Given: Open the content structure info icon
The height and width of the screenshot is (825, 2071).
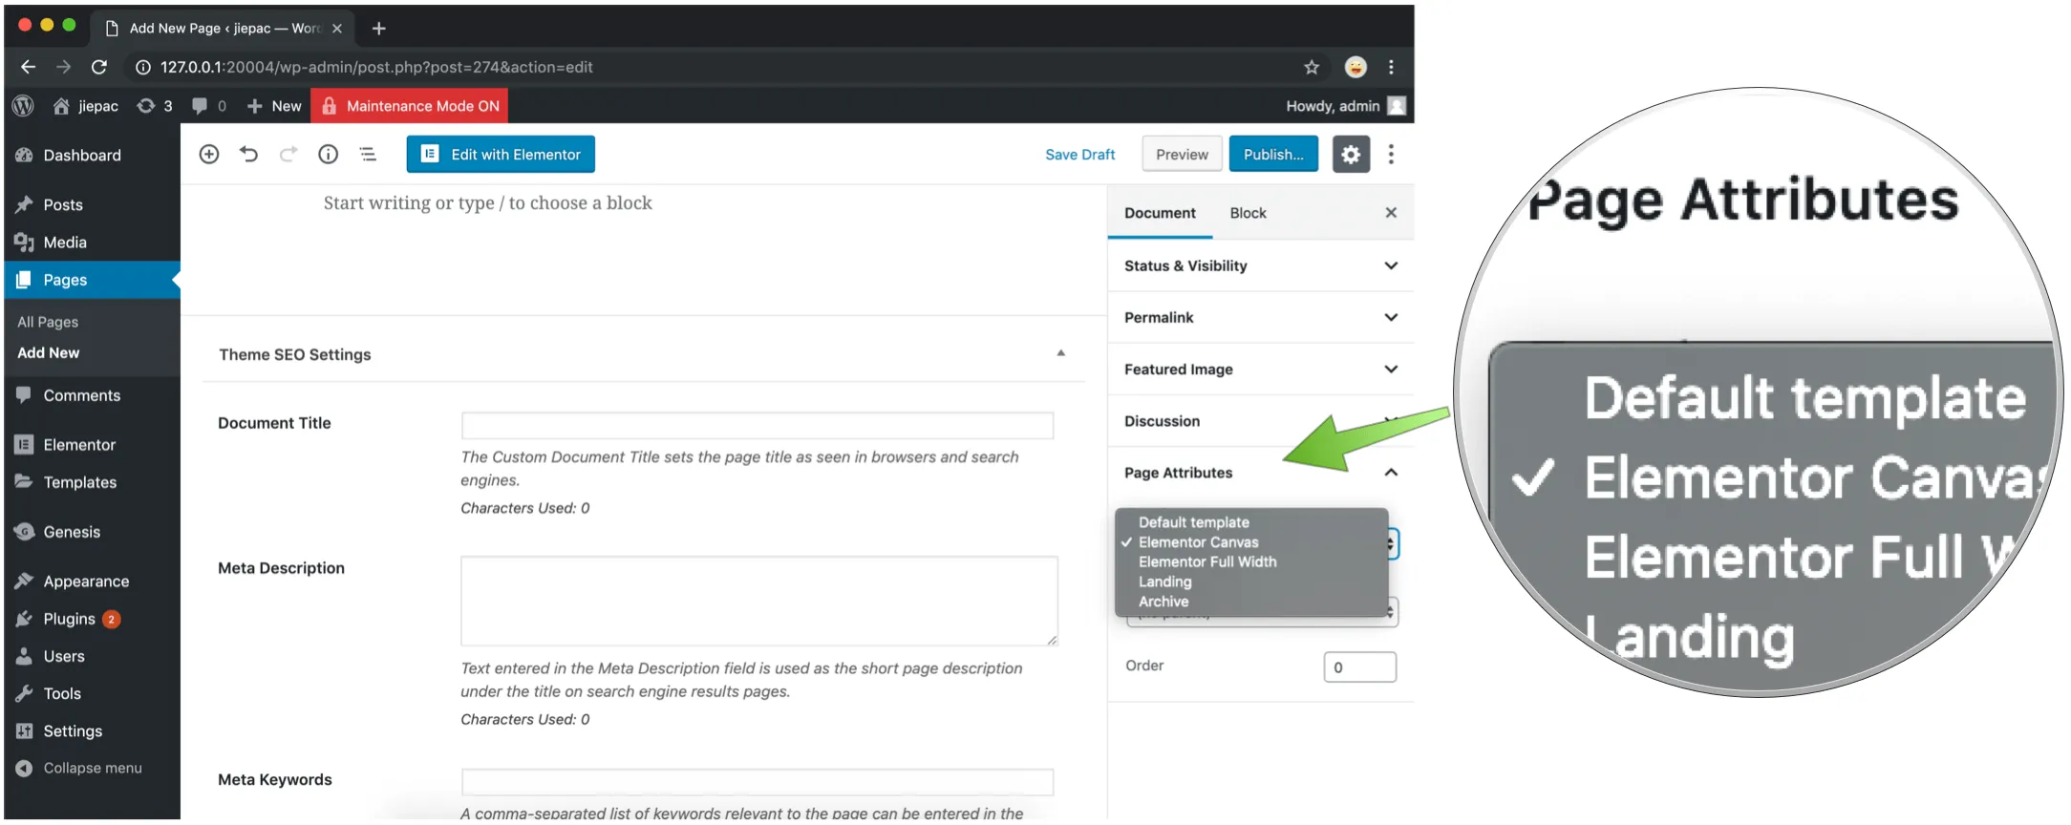Looking at the screenshot, I should [328, 154].
